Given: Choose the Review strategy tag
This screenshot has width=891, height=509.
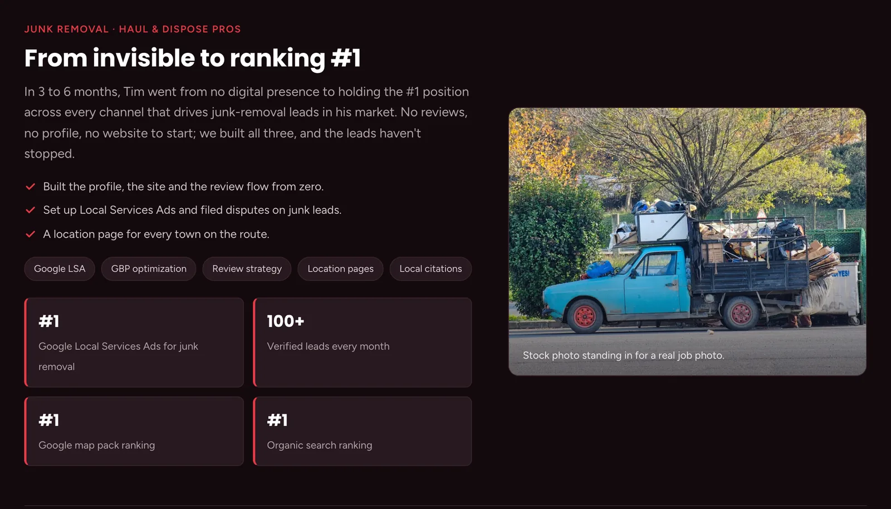Looking at the screenshot, I should (247, 268).
